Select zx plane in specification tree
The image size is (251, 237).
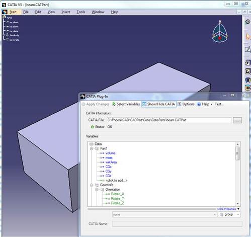[14, 31]
